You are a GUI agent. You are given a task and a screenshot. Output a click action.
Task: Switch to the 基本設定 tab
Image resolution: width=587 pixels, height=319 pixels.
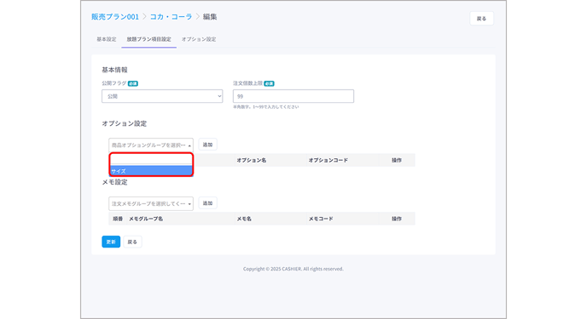107,39
